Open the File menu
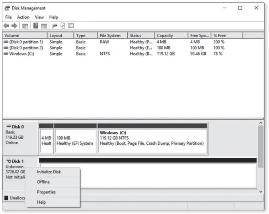Image resolution: width=269 pixels, height=214 pixels. pyautogui.click(x=8, y=17)
